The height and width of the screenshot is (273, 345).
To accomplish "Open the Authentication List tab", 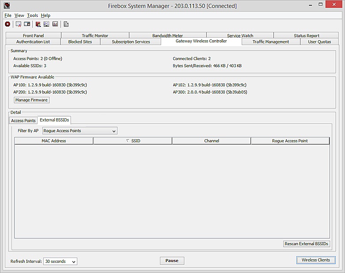I will 33,42.
